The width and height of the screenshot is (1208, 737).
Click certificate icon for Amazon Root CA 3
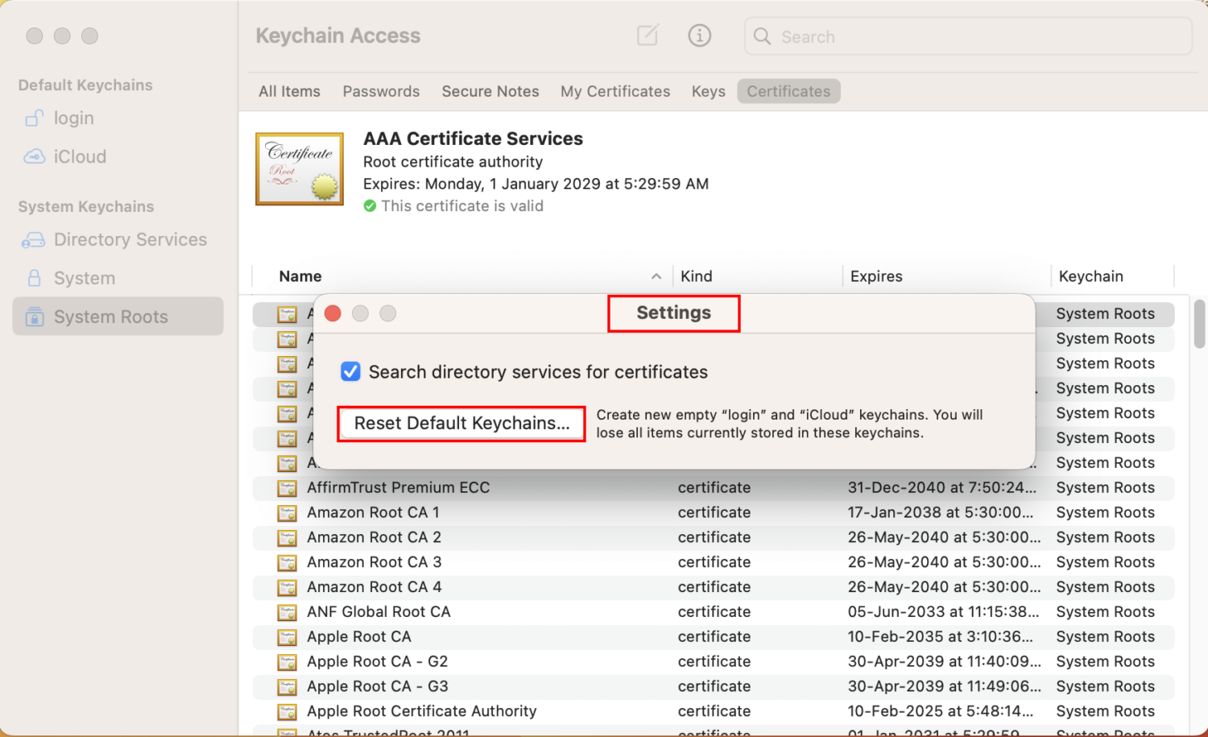point(287,563)
